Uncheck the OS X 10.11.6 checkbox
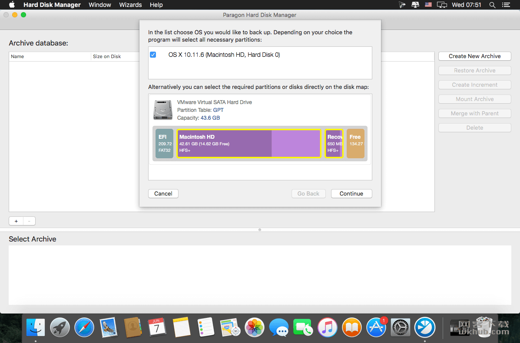 click(153, 55)
